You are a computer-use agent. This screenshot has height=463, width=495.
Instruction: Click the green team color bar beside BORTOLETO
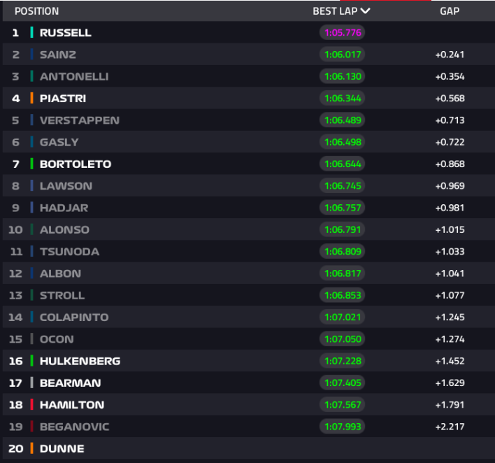coord(32,164)
